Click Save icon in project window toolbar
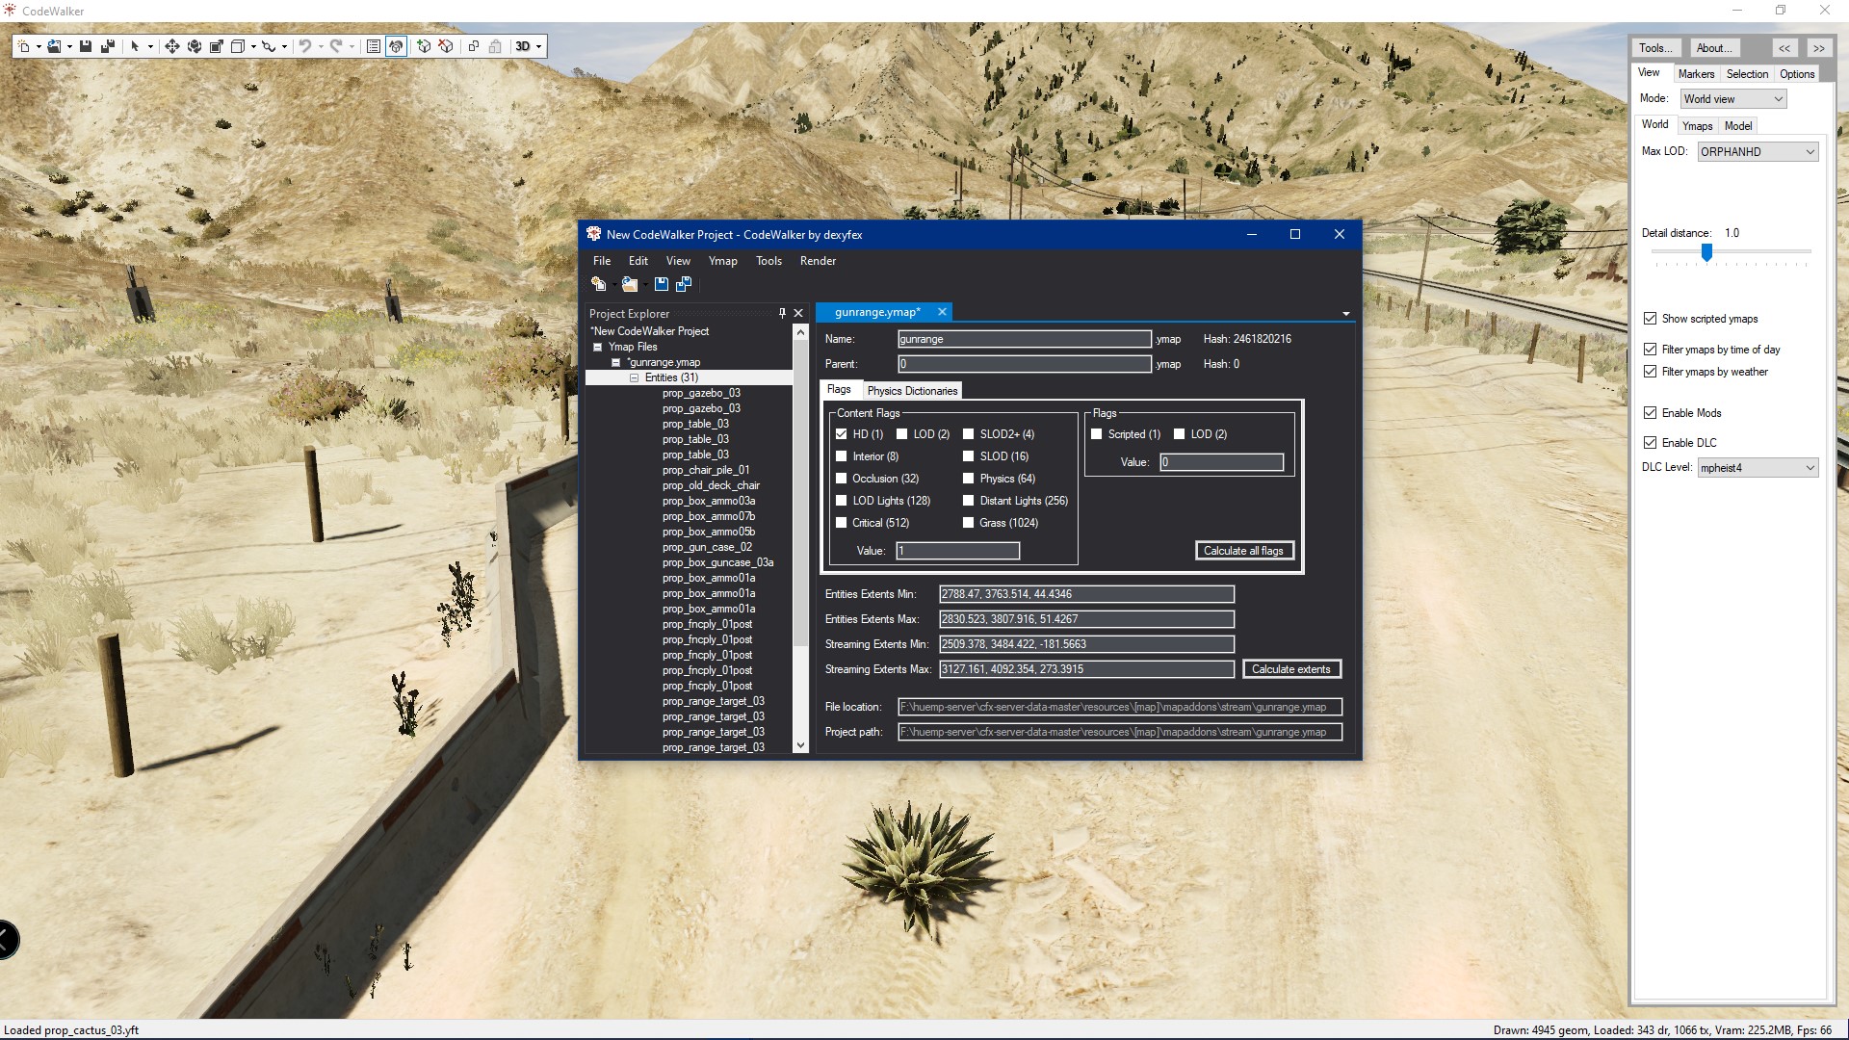1849x1040 pixels. pyautogui.click(x=662, y=284)
